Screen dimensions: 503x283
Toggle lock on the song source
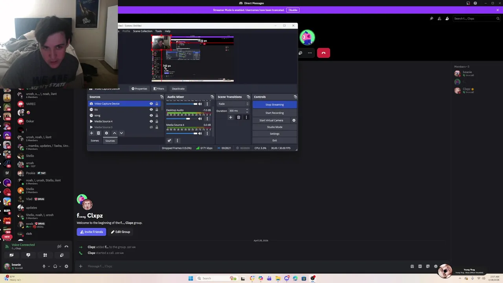coord(156,116)
